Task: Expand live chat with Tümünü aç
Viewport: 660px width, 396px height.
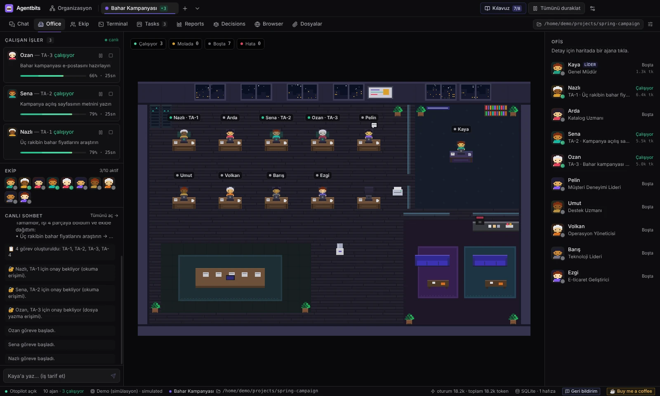Action: coord(104,215)
